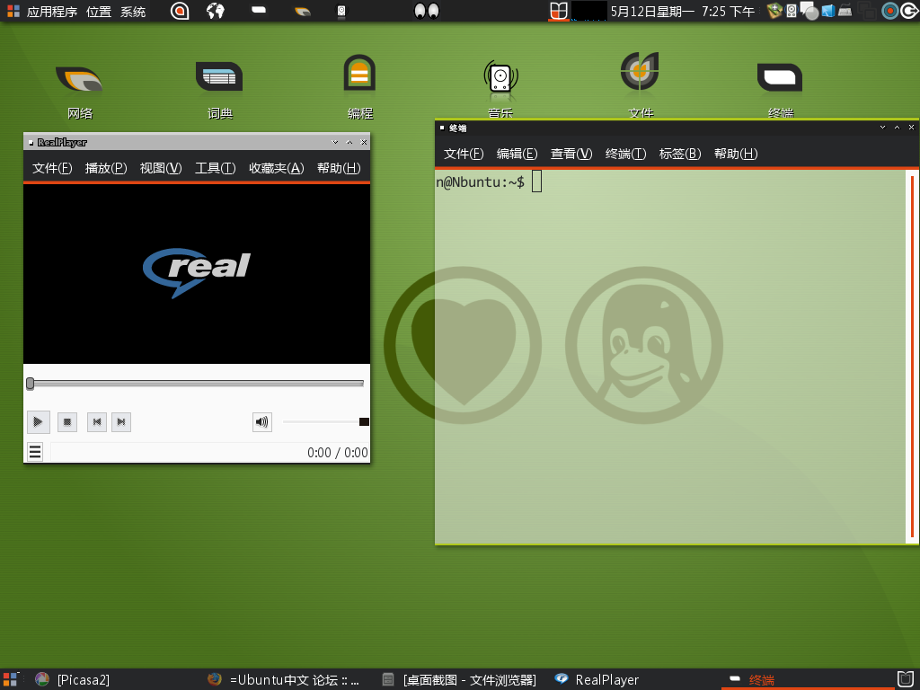Click the small speaker launcher in top panel
The width and height of the screenshot is (920, 690).
pyautogui.click(x=341, y=11)
